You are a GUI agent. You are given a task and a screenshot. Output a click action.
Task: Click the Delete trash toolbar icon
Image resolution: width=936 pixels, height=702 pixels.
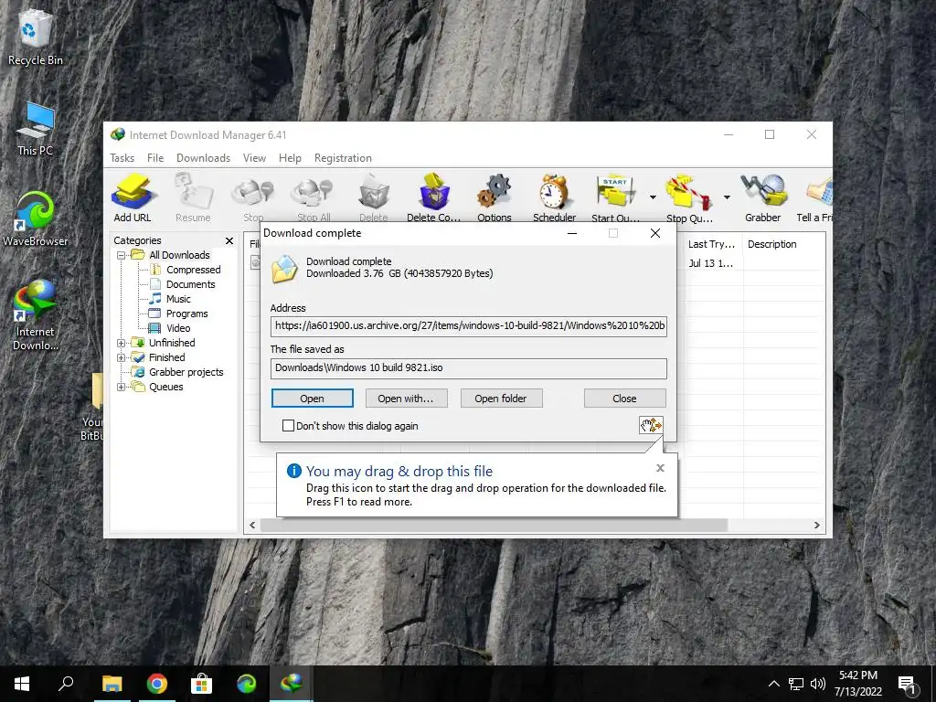(x=374, y=198)
